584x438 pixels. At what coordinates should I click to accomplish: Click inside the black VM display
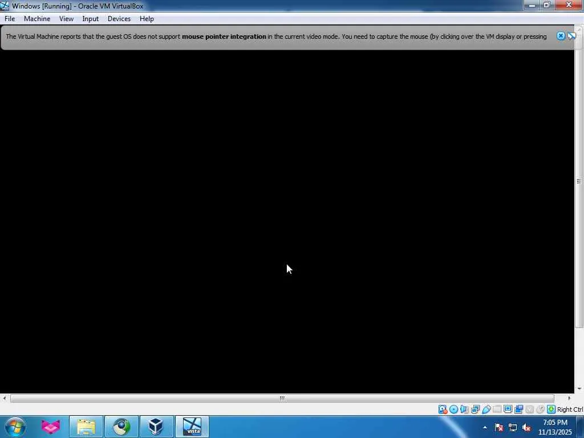(x=287, y=222)
